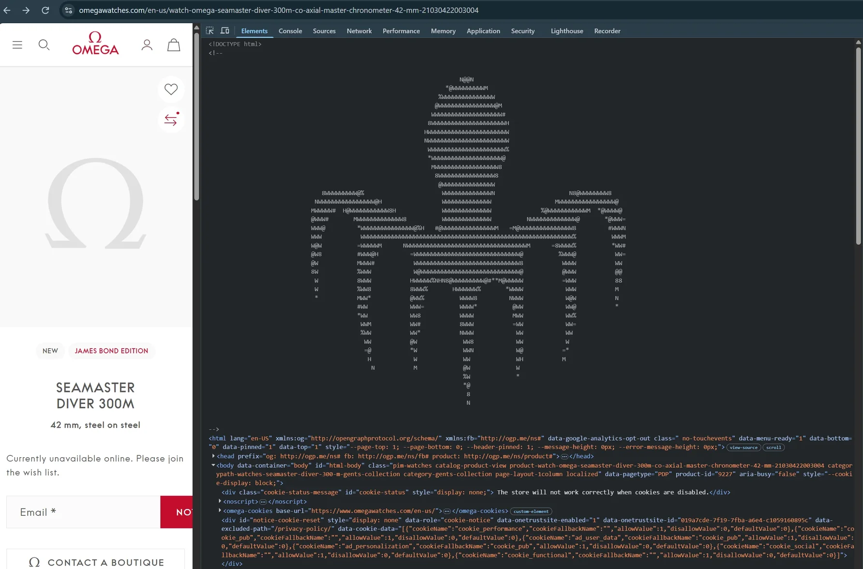Viewport: 863px width, 569px height.
Task: Open the shopping bag icon
Action: coord(174,45)
